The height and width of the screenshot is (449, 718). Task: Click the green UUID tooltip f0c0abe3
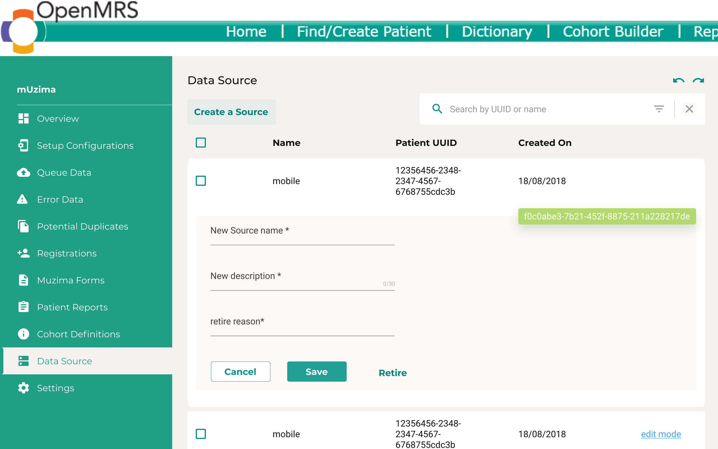(x=607, y=216)
